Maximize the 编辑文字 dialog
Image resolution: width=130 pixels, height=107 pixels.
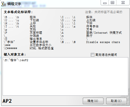112,3
